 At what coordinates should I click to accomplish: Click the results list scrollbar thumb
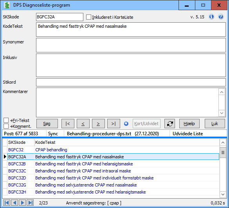(x=223, y=152)
